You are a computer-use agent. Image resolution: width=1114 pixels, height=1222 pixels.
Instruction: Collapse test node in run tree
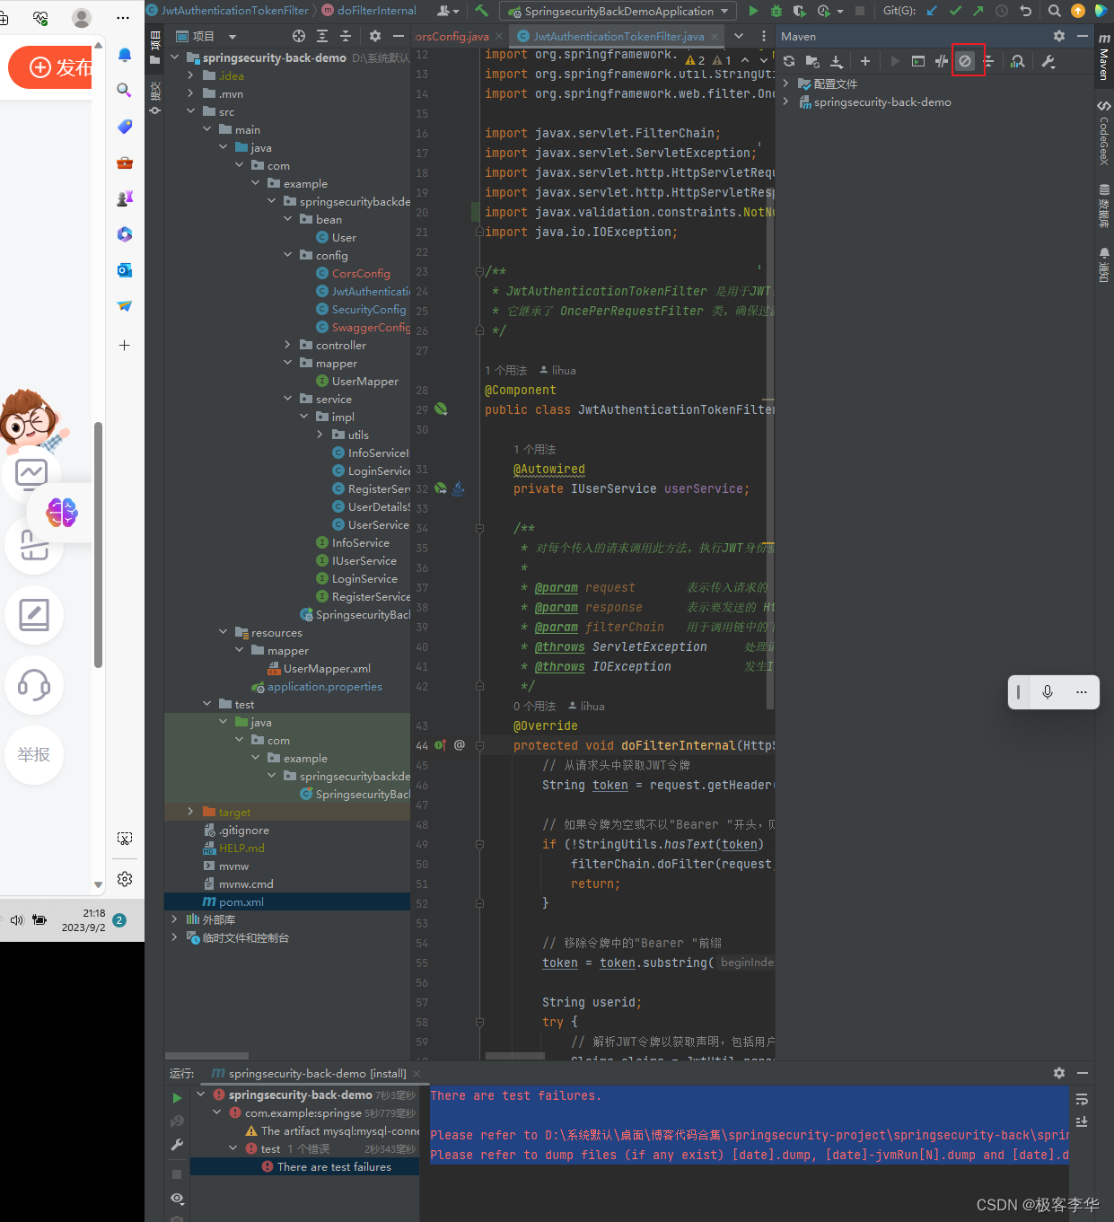232,1148
